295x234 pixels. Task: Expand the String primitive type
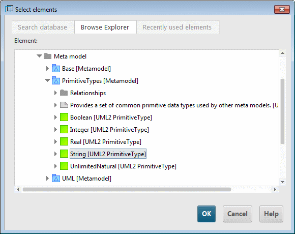tap(55, 154)
